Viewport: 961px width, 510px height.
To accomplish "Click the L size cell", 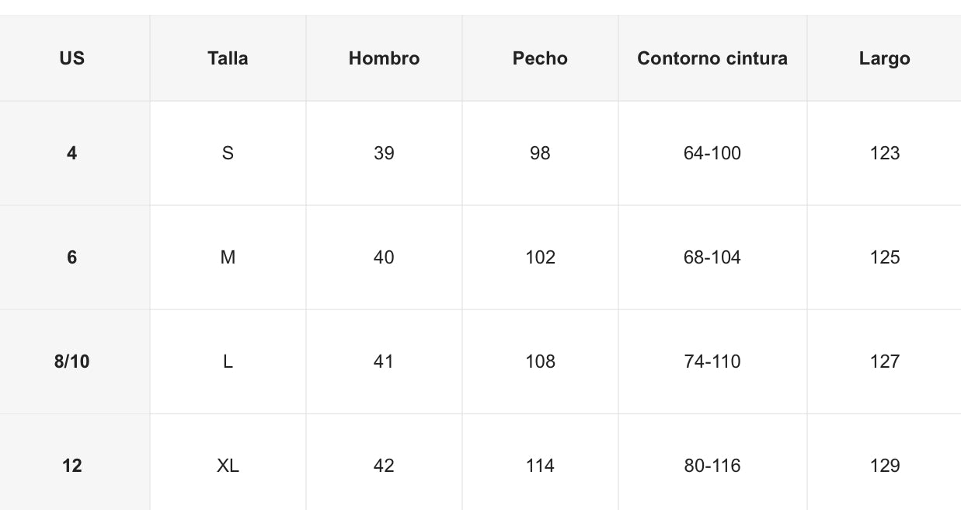I will 228,362.
